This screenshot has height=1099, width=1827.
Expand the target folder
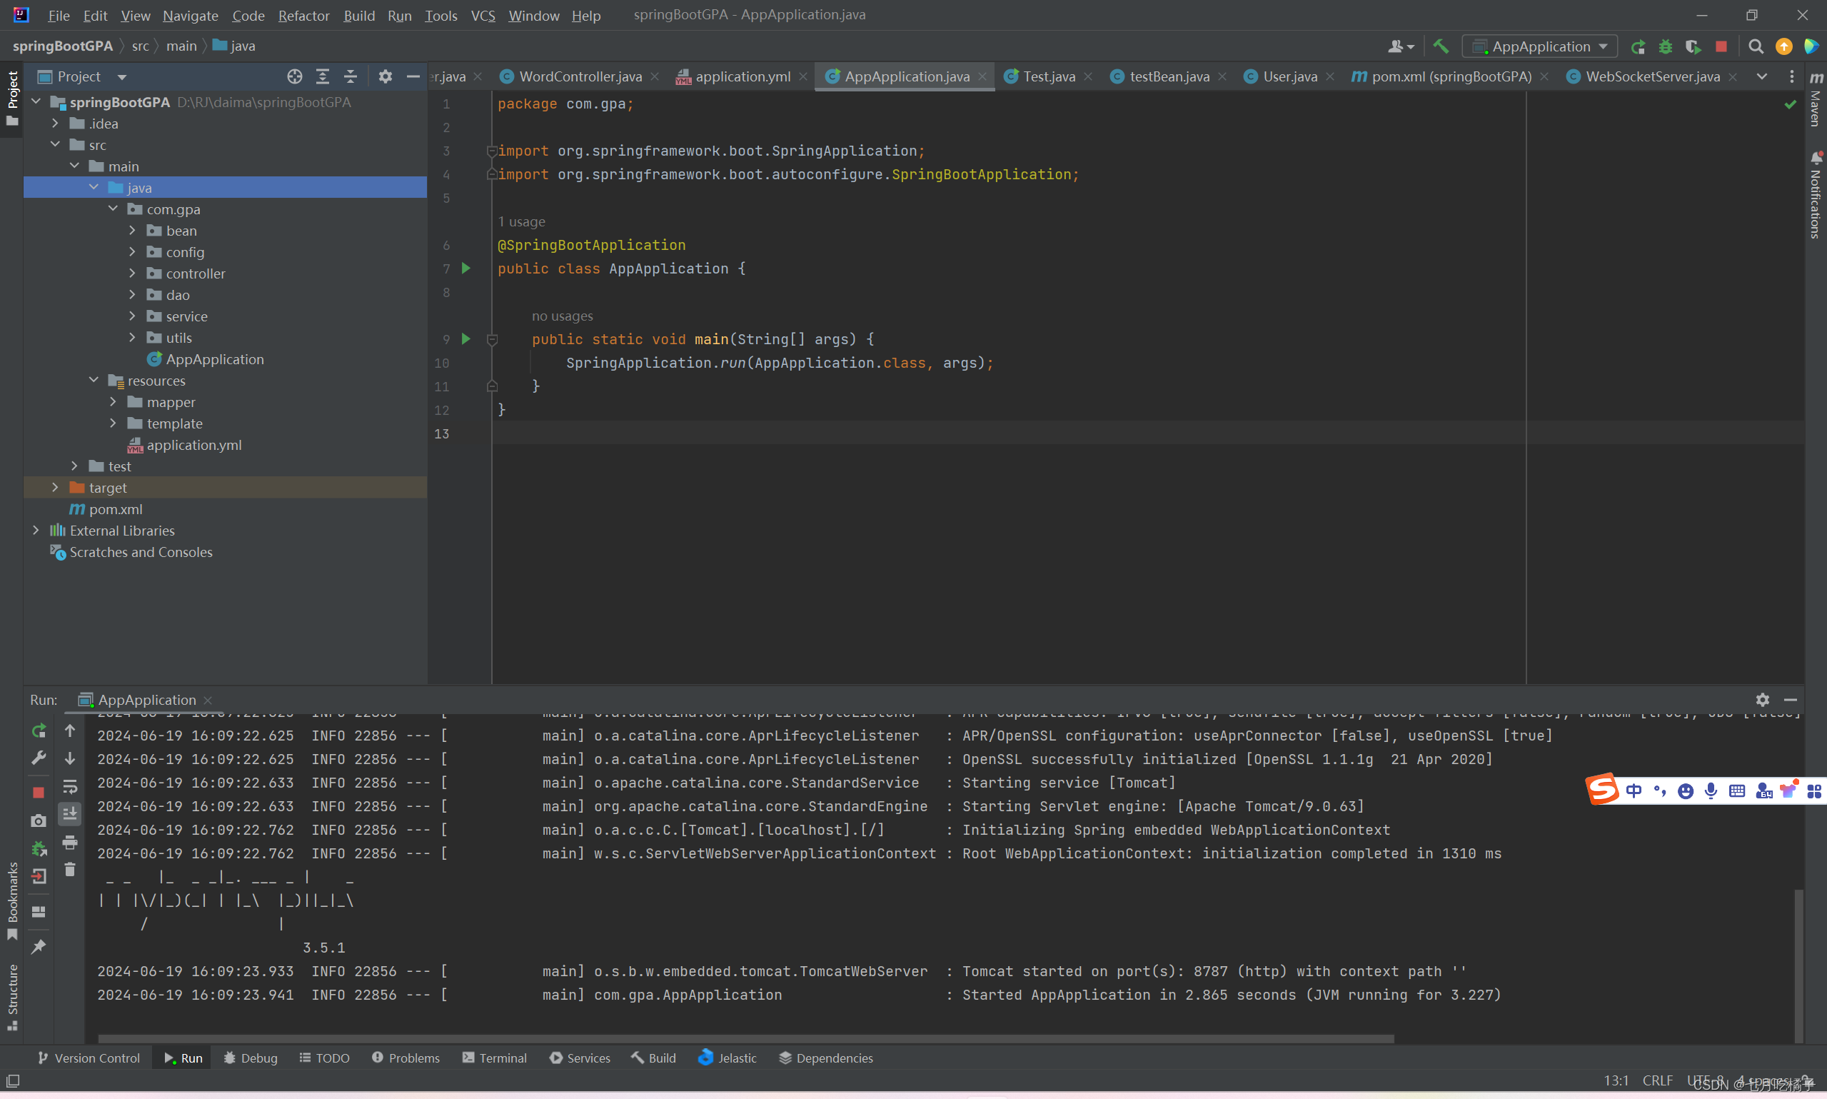point(56,487)
